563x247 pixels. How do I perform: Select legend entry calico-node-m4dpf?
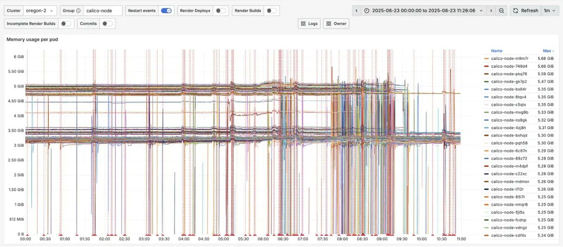click(510, 166)
